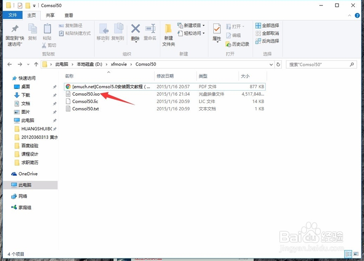Open the Copy to (复制到) menu
This screenshot has height=261, width=364.
point(118,32)
